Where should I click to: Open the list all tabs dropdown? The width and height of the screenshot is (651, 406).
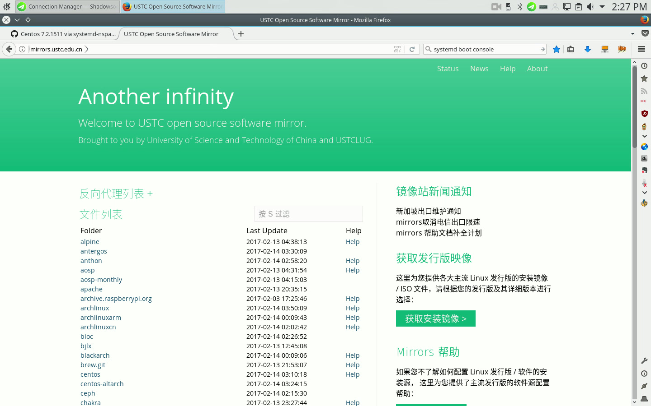click(x=632, y=33)
